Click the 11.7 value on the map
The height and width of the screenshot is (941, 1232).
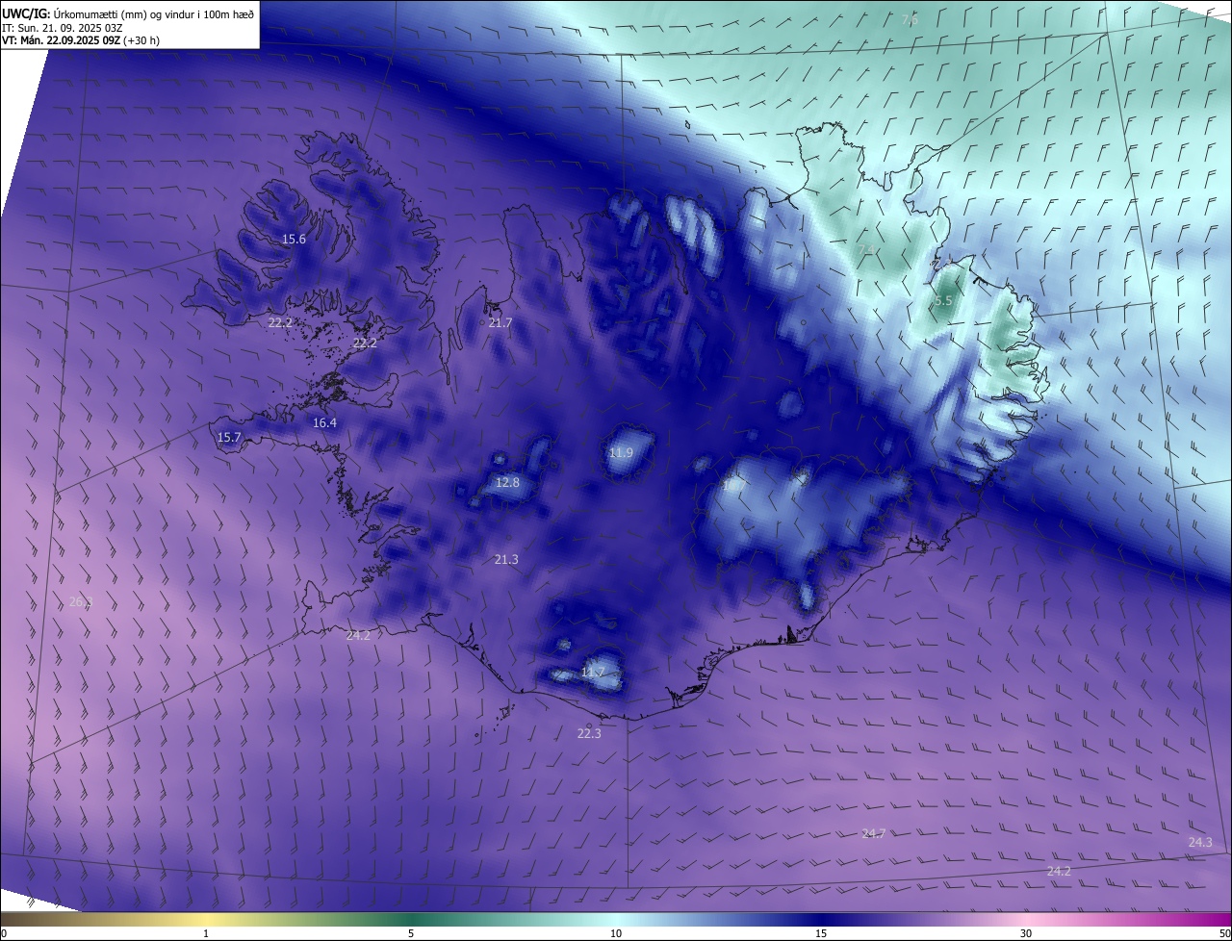tap(592, 672)
